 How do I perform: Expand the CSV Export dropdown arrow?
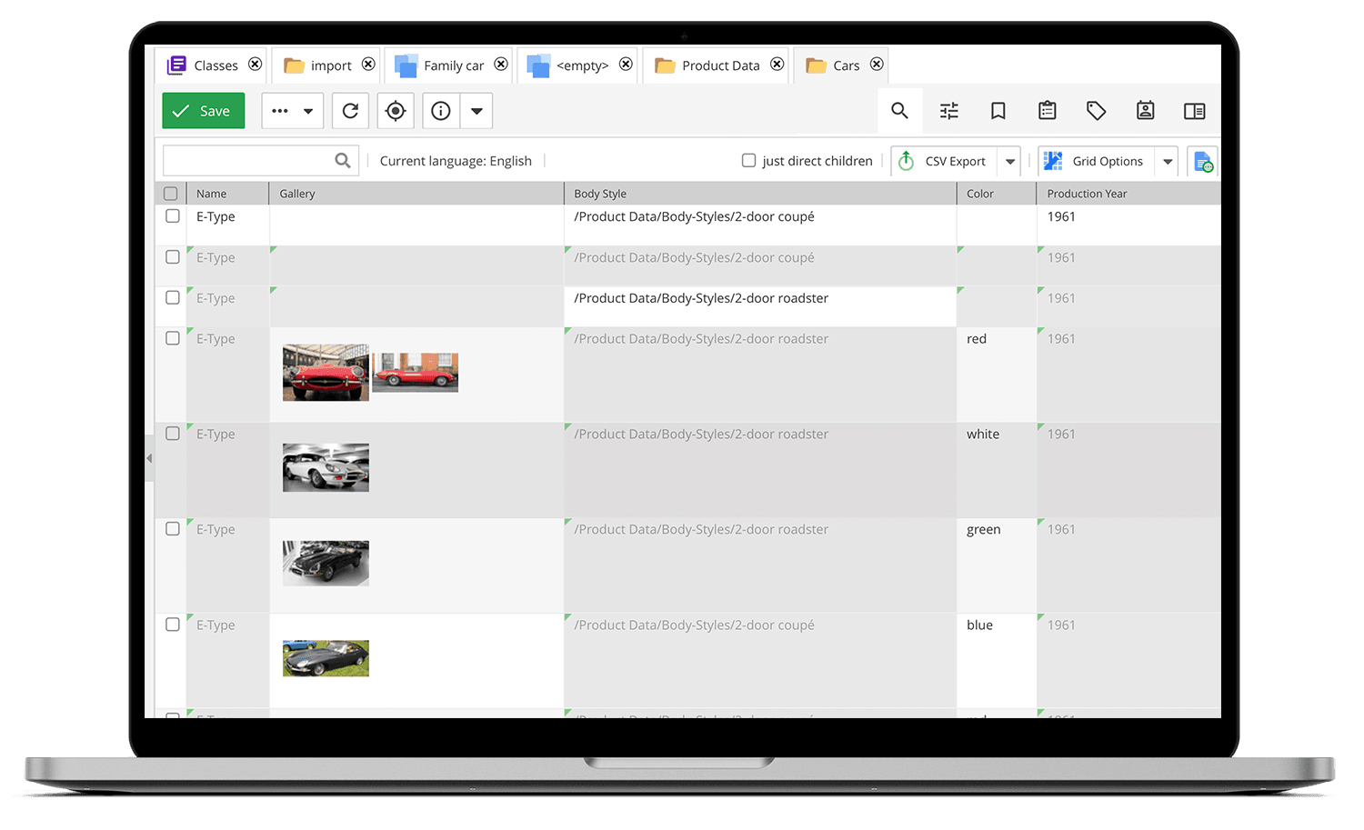[x=1009, y=162]
